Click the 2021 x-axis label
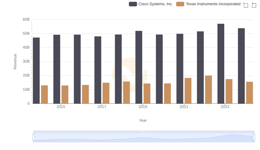 pos(184,107)
